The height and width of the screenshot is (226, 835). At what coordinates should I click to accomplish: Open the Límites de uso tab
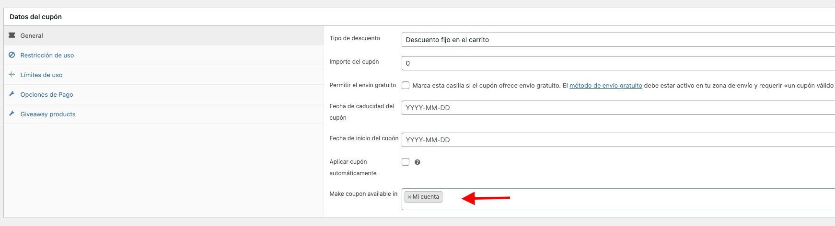163,75
